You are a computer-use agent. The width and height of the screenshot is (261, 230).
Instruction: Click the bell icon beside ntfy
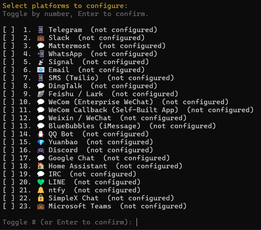tap(41, 190)
